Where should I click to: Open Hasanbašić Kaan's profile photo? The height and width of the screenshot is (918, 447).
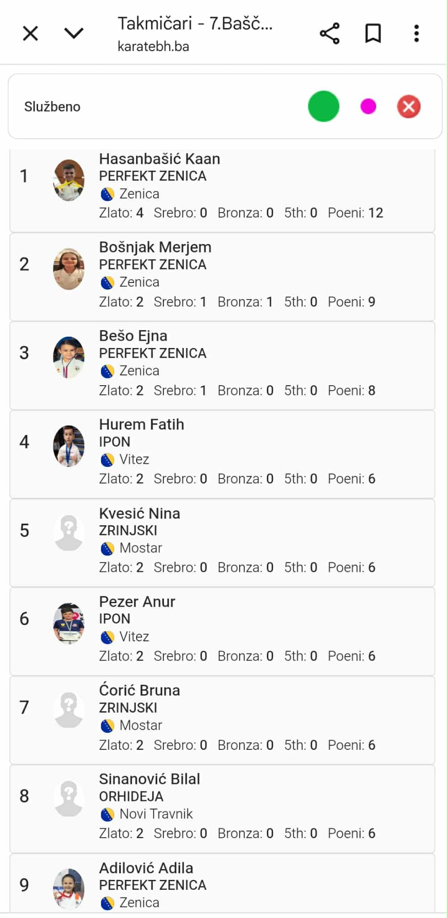click(x=69, y=180)
